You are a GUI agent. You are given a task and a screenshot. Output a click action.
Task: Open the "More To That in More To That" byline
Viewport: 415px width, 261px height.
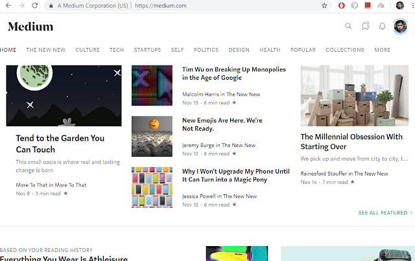[x=51, y=185]
